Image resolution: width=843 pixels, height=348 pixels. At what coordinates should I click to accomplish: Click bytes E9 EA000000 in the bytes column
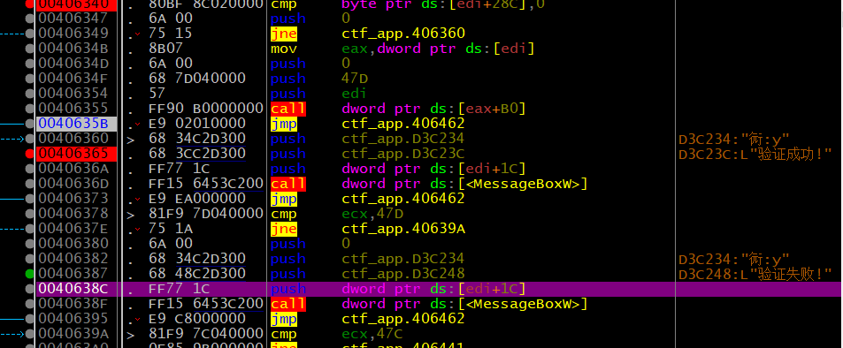coord(197,199)
